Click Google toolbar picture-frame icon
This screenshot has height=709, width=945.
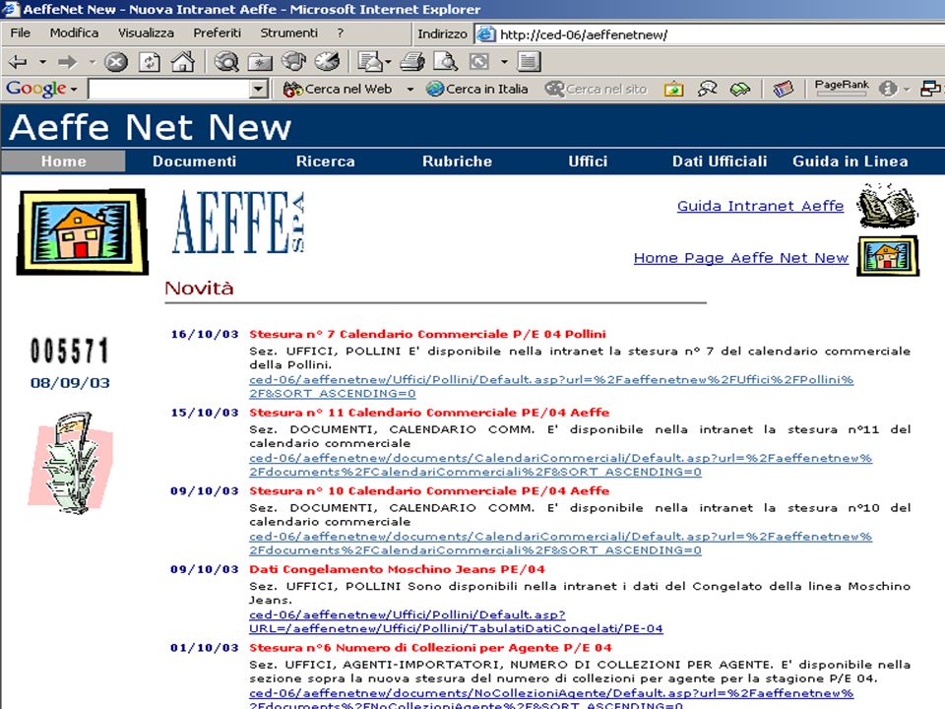(x=673, y=90)
